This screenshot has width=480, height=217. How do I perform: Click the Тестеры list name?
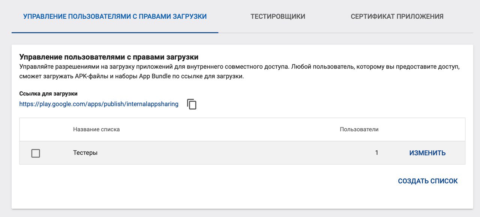tap(85, 153)
